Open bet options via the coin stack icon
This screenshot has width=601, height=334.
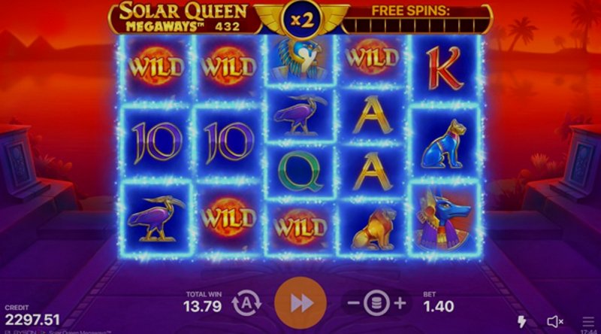click(376, 304)
